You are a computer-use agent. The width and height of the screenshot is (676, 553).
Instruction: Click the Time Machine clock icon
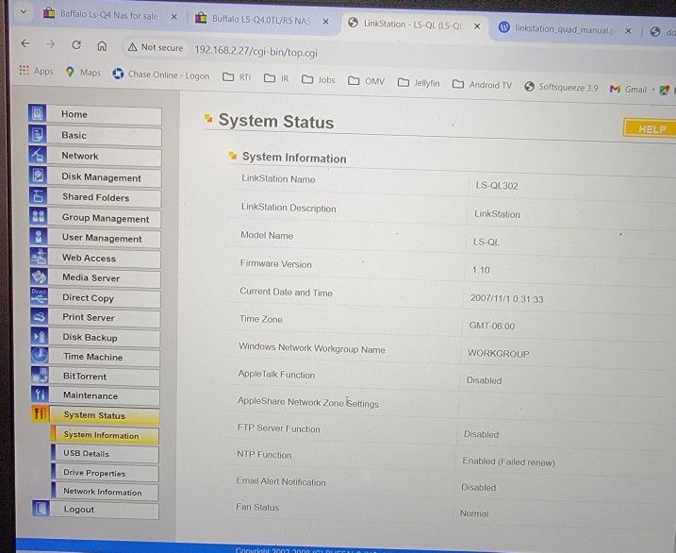click(40, 356)
